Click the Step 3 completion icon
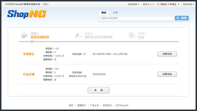The width and height of the screenshot is (197, 111). [132, 35]
